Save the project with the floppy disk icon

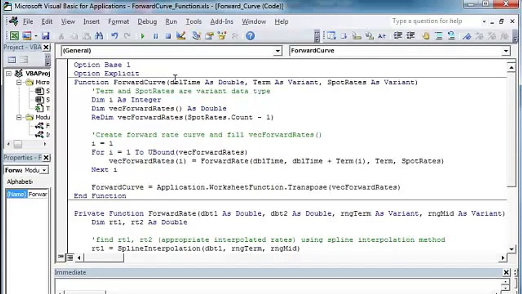pos(45,36)
